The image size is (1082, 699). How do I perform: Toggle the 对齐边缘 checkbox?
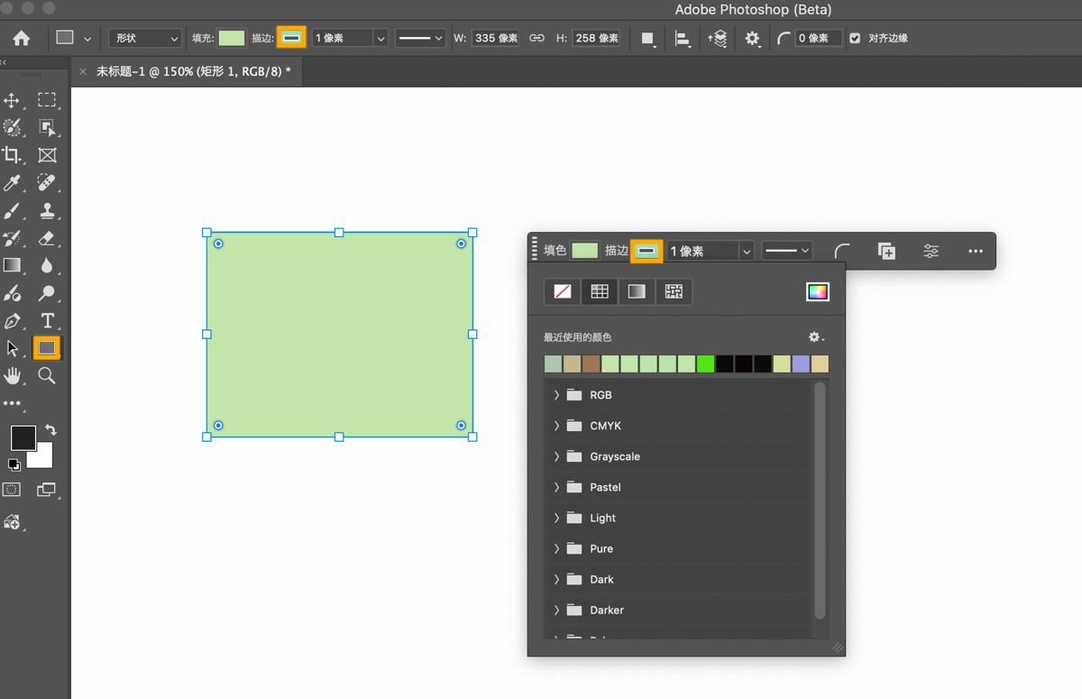coord(855,38)
